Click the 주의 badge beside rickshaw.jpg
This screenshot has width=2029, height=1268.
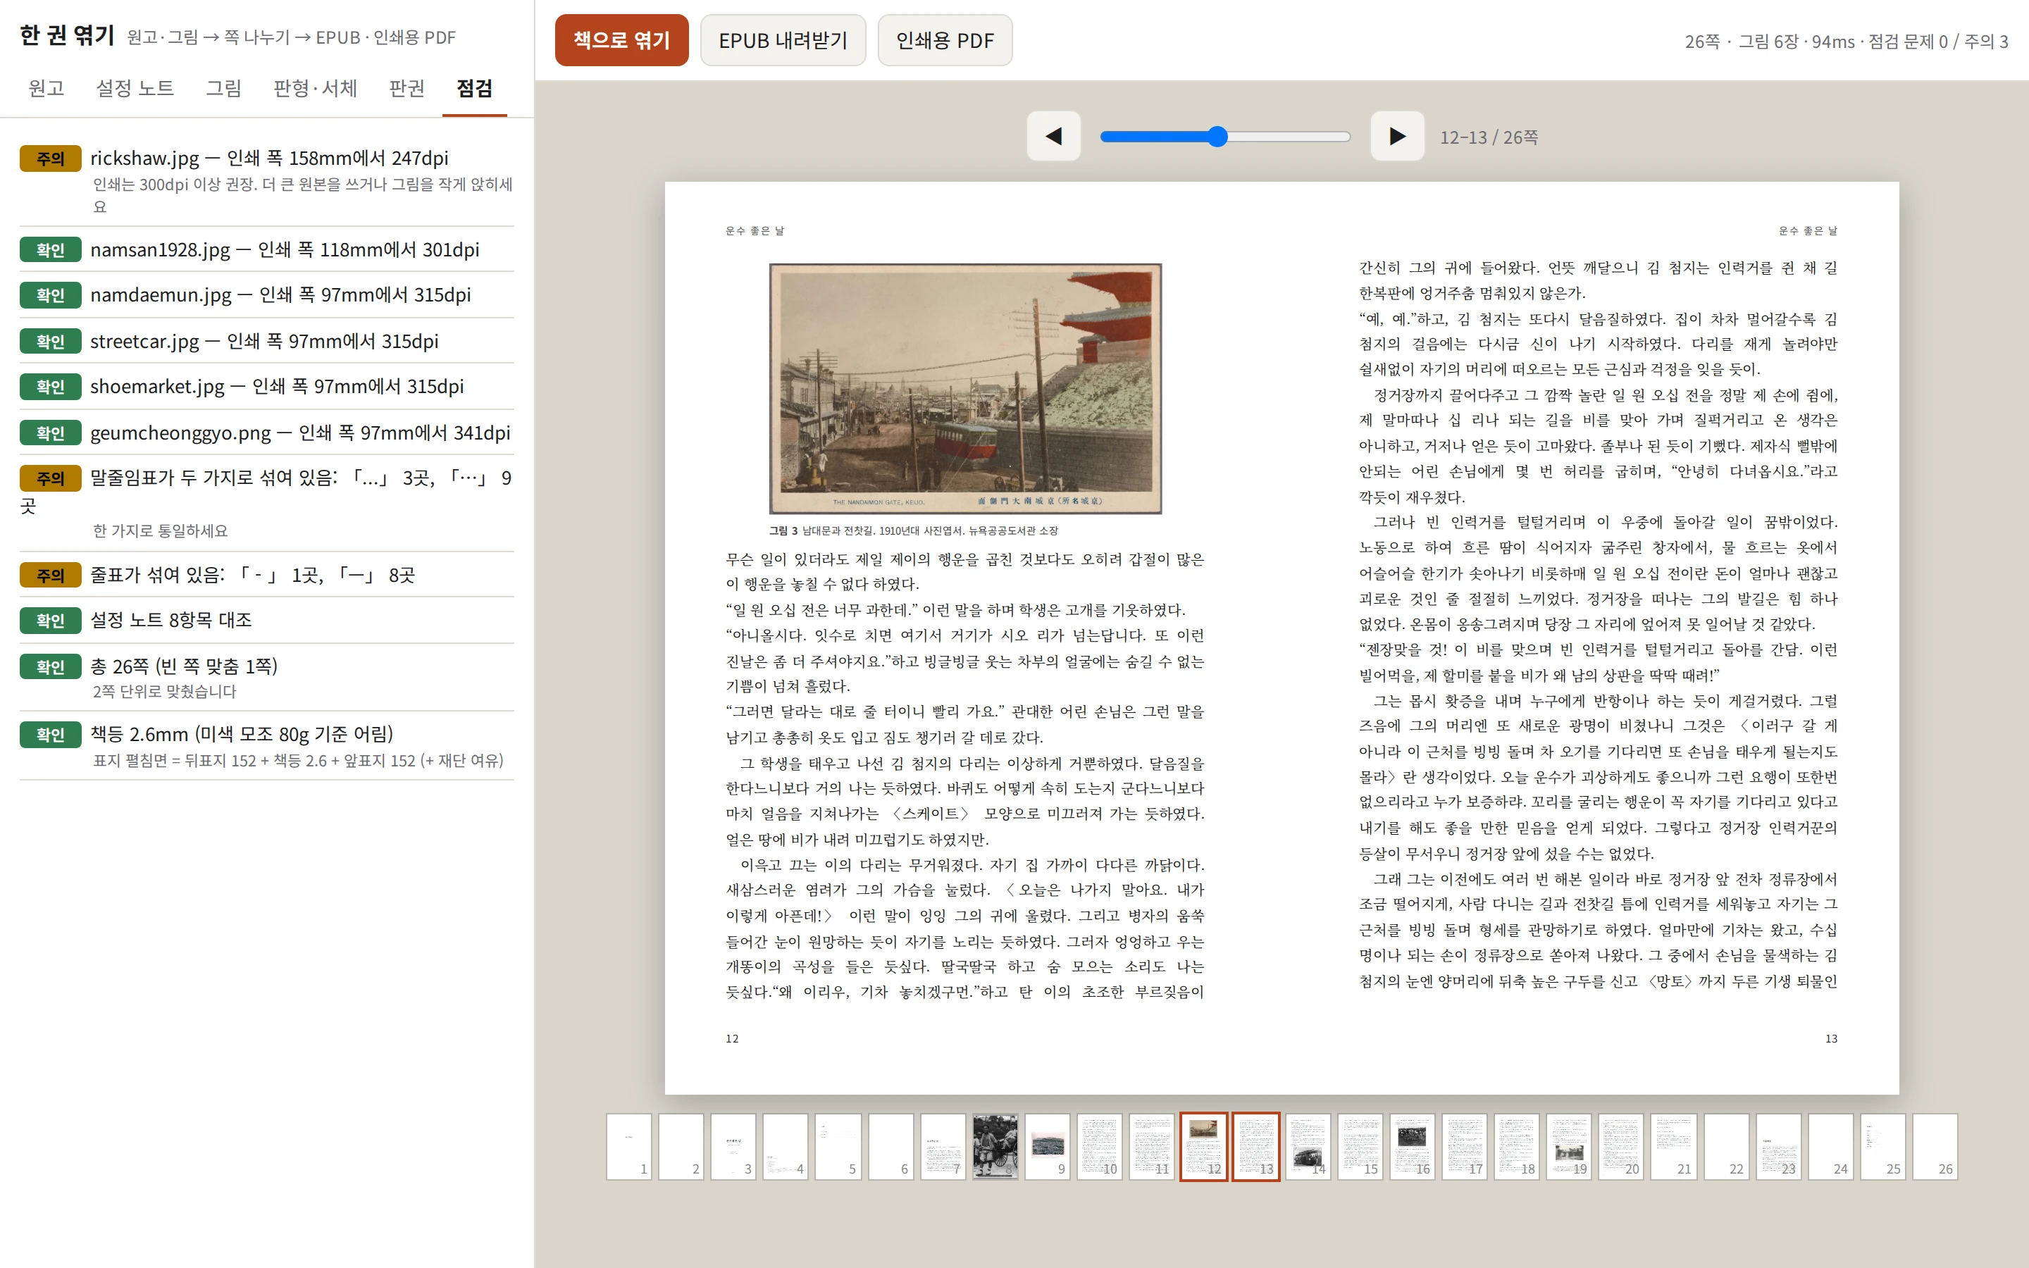50,158
